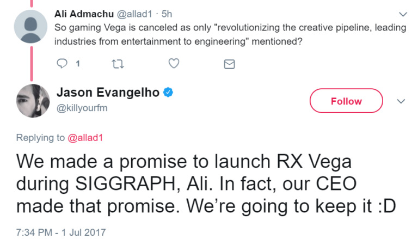Click @allad1 in the Replying to line
This screenshot has width=418, height=239.
pos(85,138)
